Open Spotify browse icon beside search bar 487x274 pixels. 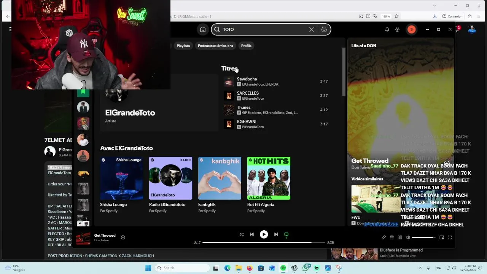click(324, 29)
